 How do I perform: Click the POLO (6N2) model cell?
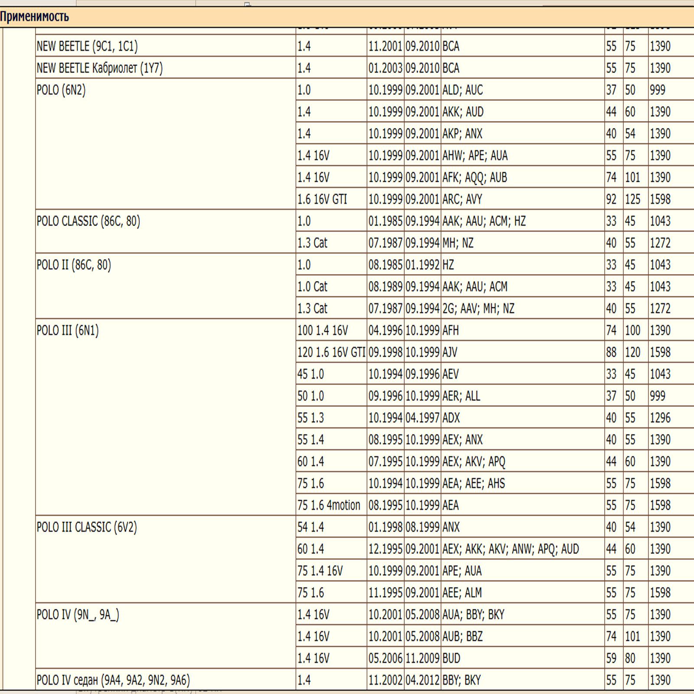tap(61, 90)
